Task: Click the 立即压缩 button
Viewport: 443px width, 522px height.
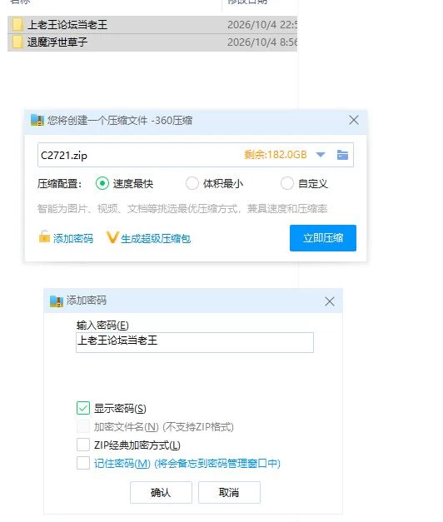Action: pyautogui.click(x=323, y=238)
